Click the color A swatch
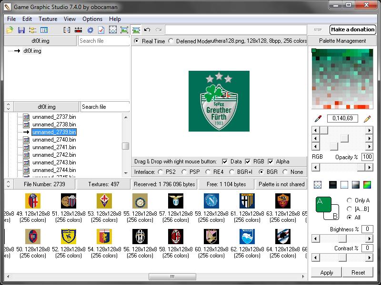 [323, 204]
